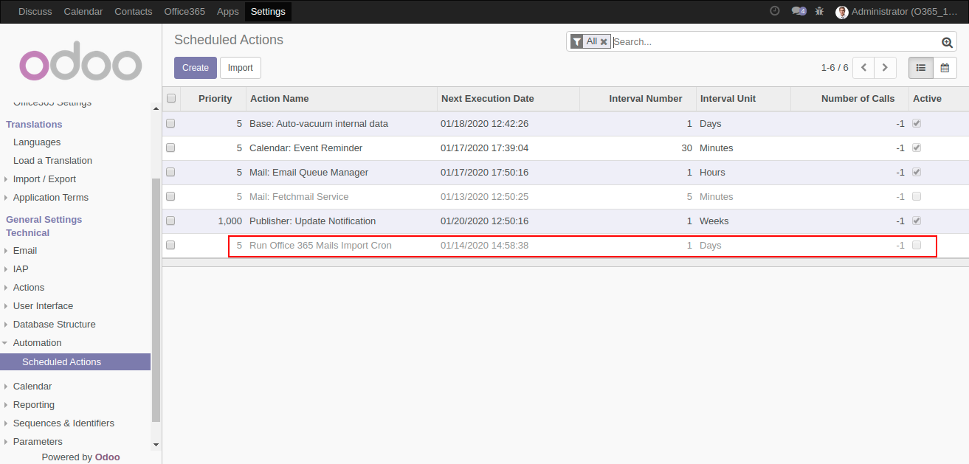Image resolution: width=969 pixels, height=464 pixels.
Task: Click the sidebar scrollbar thumb
Action: (155, 300)
